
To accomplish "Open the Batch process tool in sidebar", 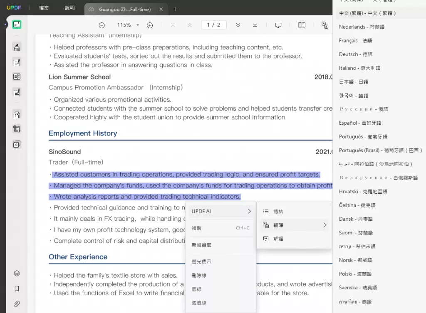I will click(17, 144).
